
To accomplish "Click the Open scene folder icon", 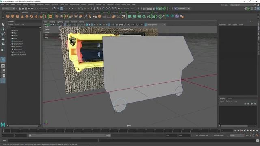I will pos(23,9).
